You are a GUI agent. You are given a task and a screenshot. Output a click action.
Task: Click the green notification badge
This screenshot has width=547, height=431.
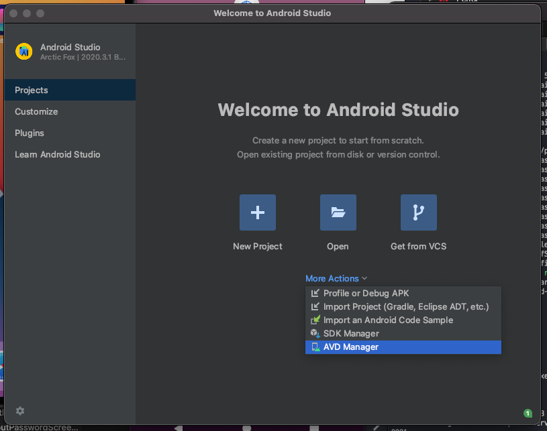pos(528,413)
